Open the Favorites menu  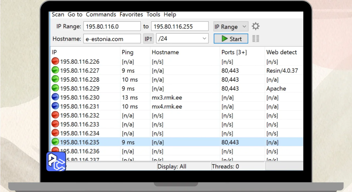[x=131, y=15]
